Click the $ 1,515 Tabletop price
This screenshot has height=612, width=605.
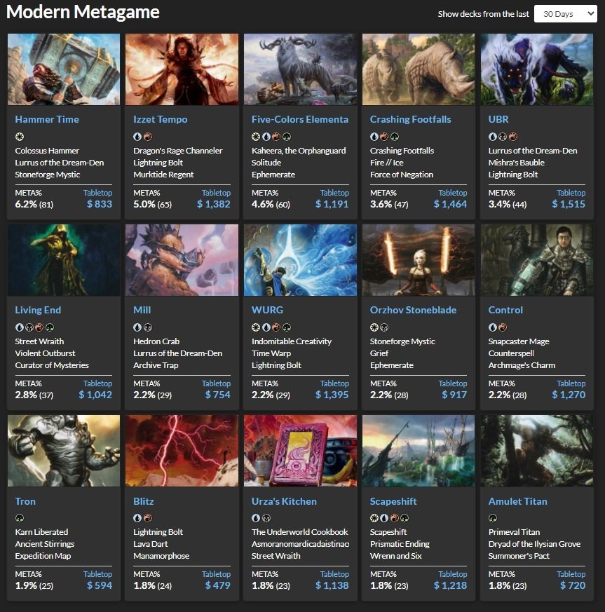(x=569, y=204)
